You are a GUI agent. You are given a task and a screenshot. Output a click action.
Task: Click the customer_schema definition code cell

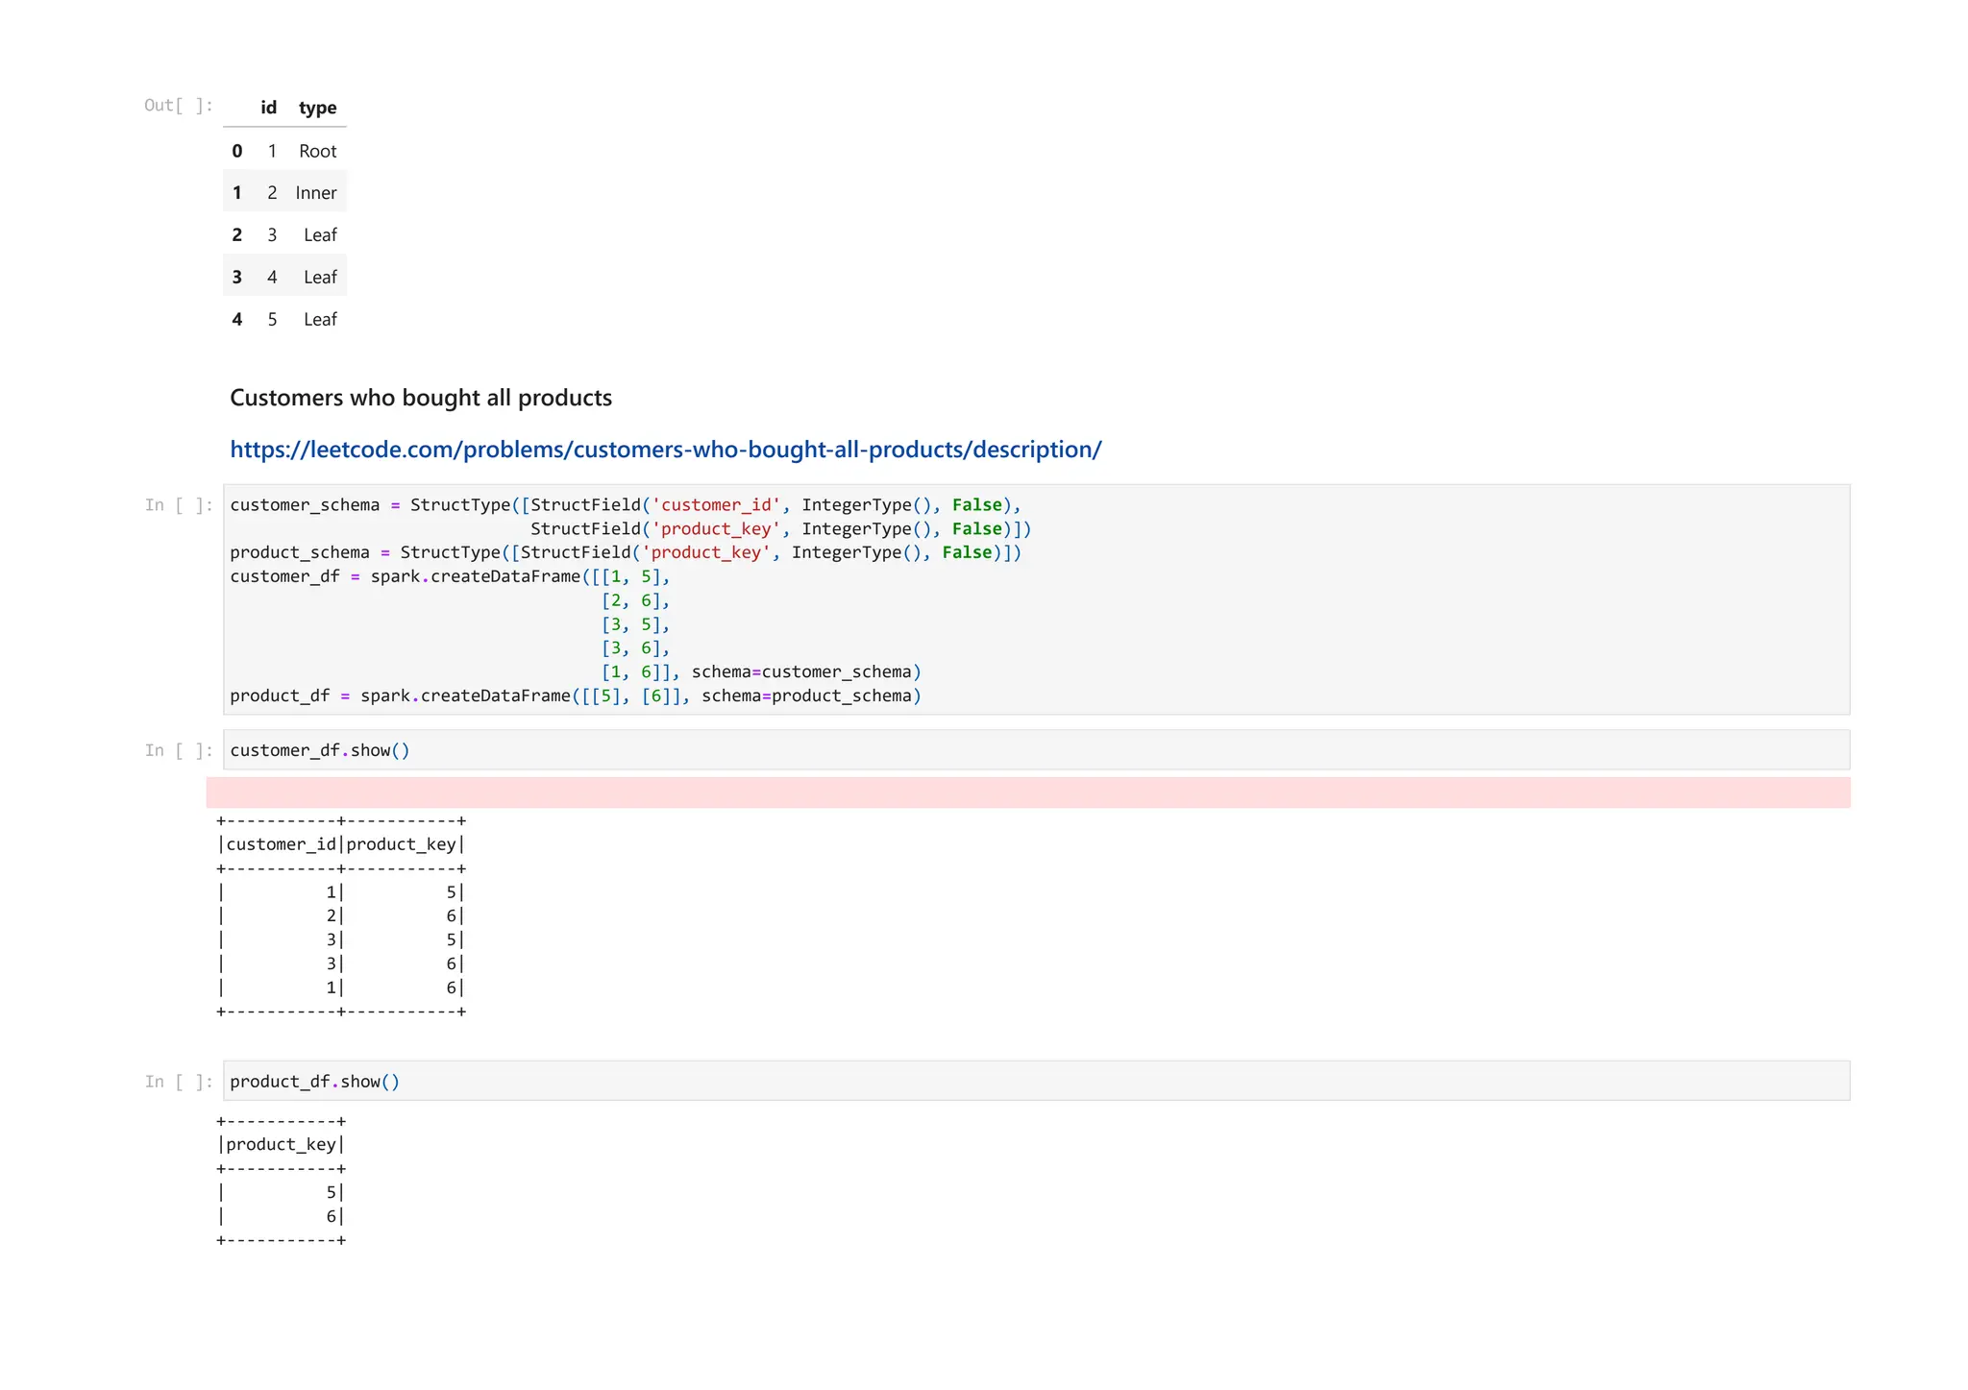pos(1036,599)
